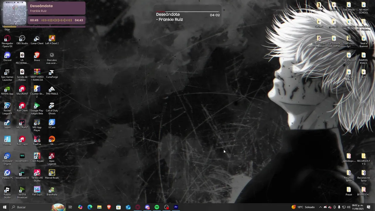
Task: Click the album art thumbnail in music widget
Action: click(15, 13)
